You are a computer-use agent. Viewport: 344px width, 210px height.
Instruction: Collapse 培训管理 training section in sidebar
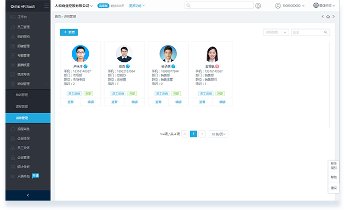tap(28, 84)
